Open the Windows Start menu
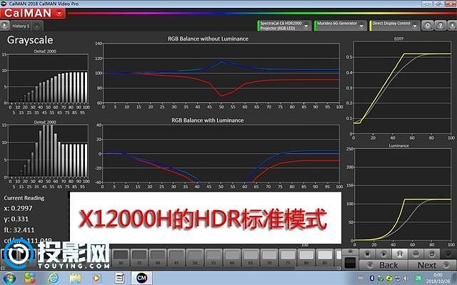The width and height of the screenshot is (457, 285). (x=9, y=278)
